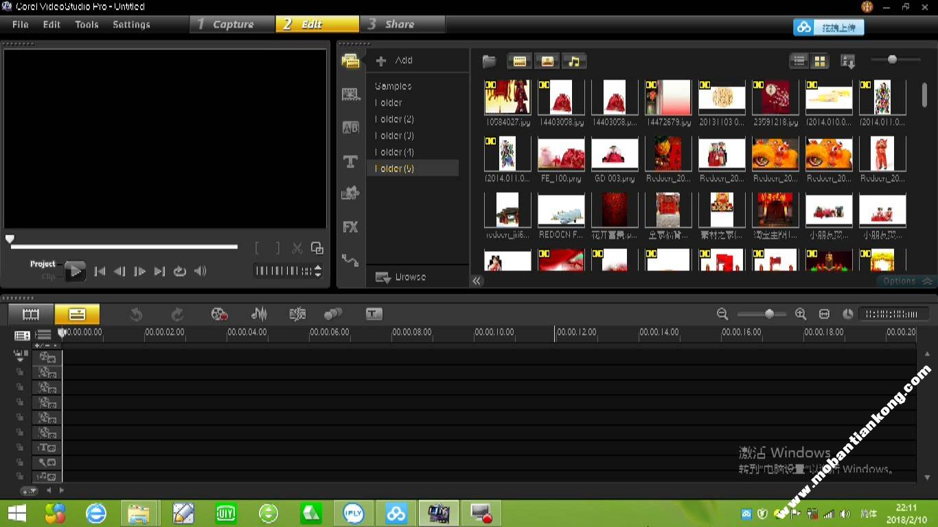Open the Settings menu
The width and height of the screenshot is (938, 527).
(x=131, y=24)
